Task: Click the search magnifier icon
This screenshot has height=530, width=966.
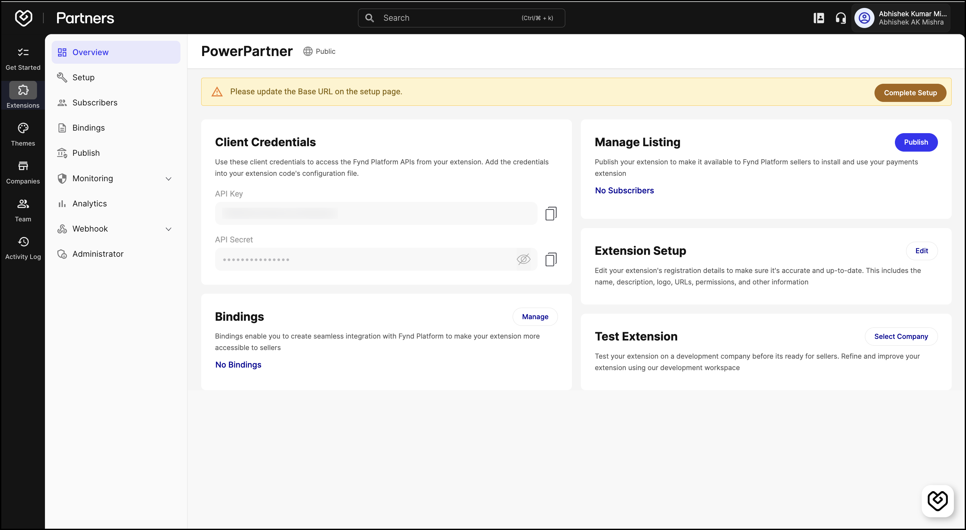Action: coord(370,18)
